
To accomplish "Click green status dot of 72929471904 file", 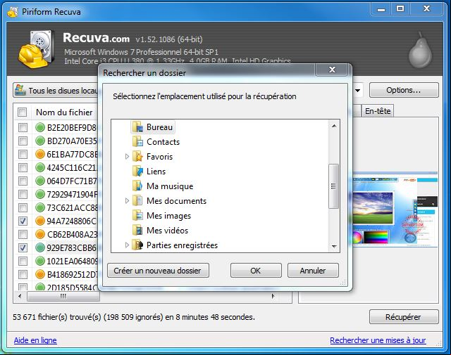I will (40, 194).
